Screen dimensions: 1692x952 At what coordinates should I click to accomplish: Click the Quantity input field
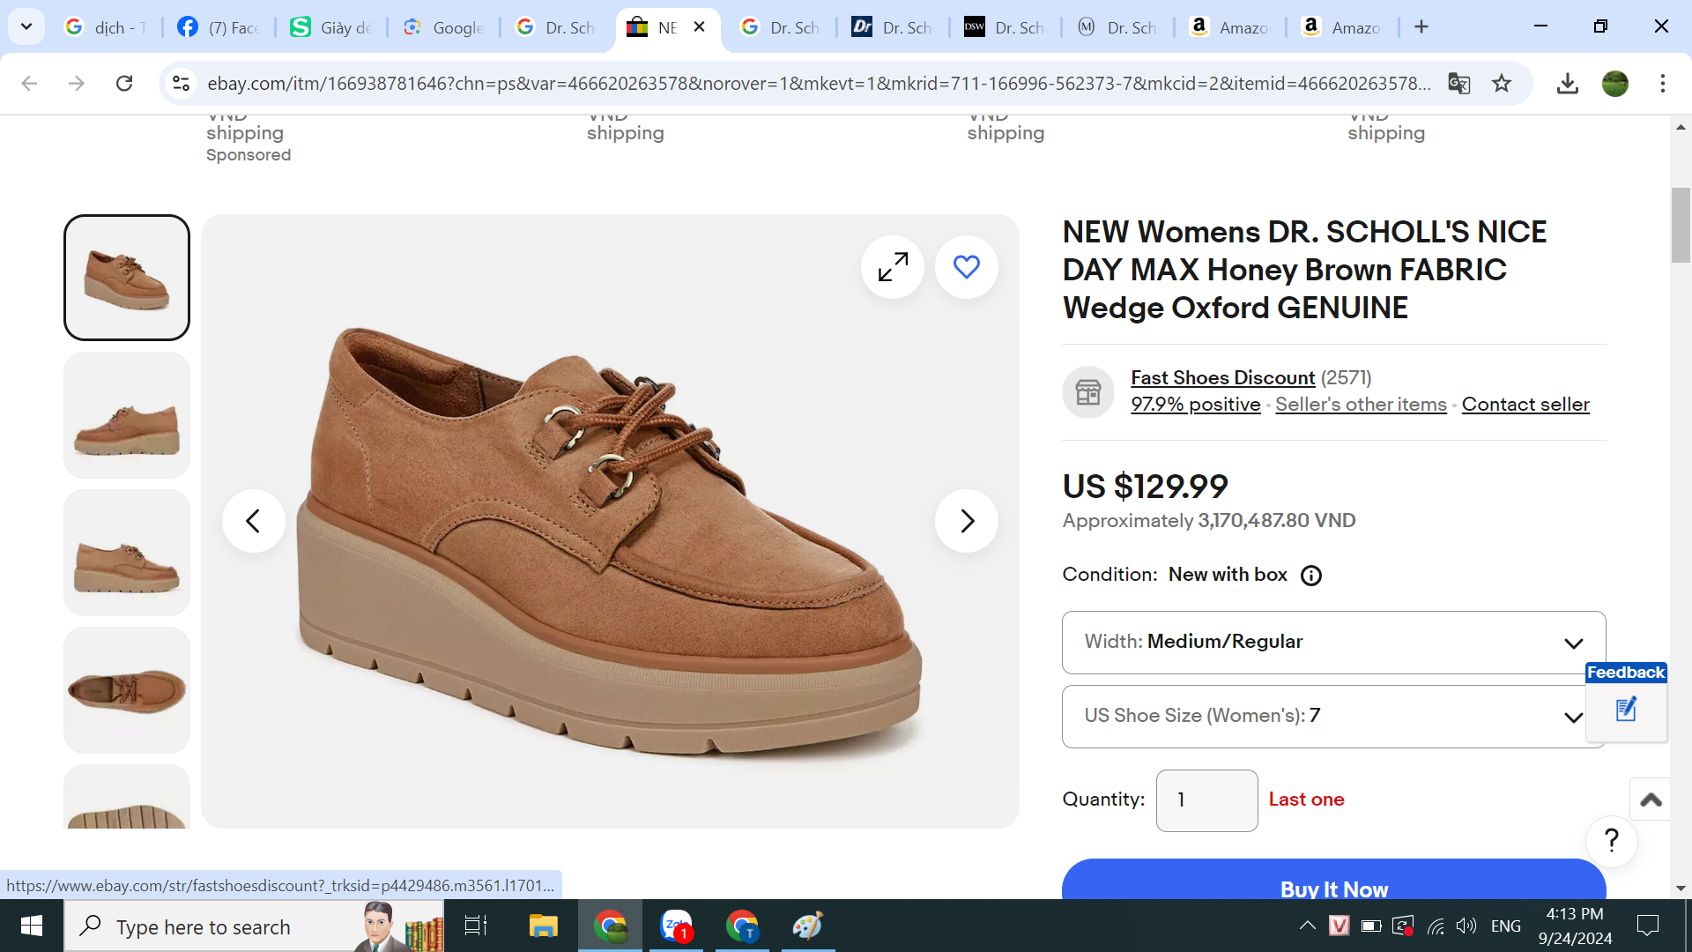click(1206, 800)
